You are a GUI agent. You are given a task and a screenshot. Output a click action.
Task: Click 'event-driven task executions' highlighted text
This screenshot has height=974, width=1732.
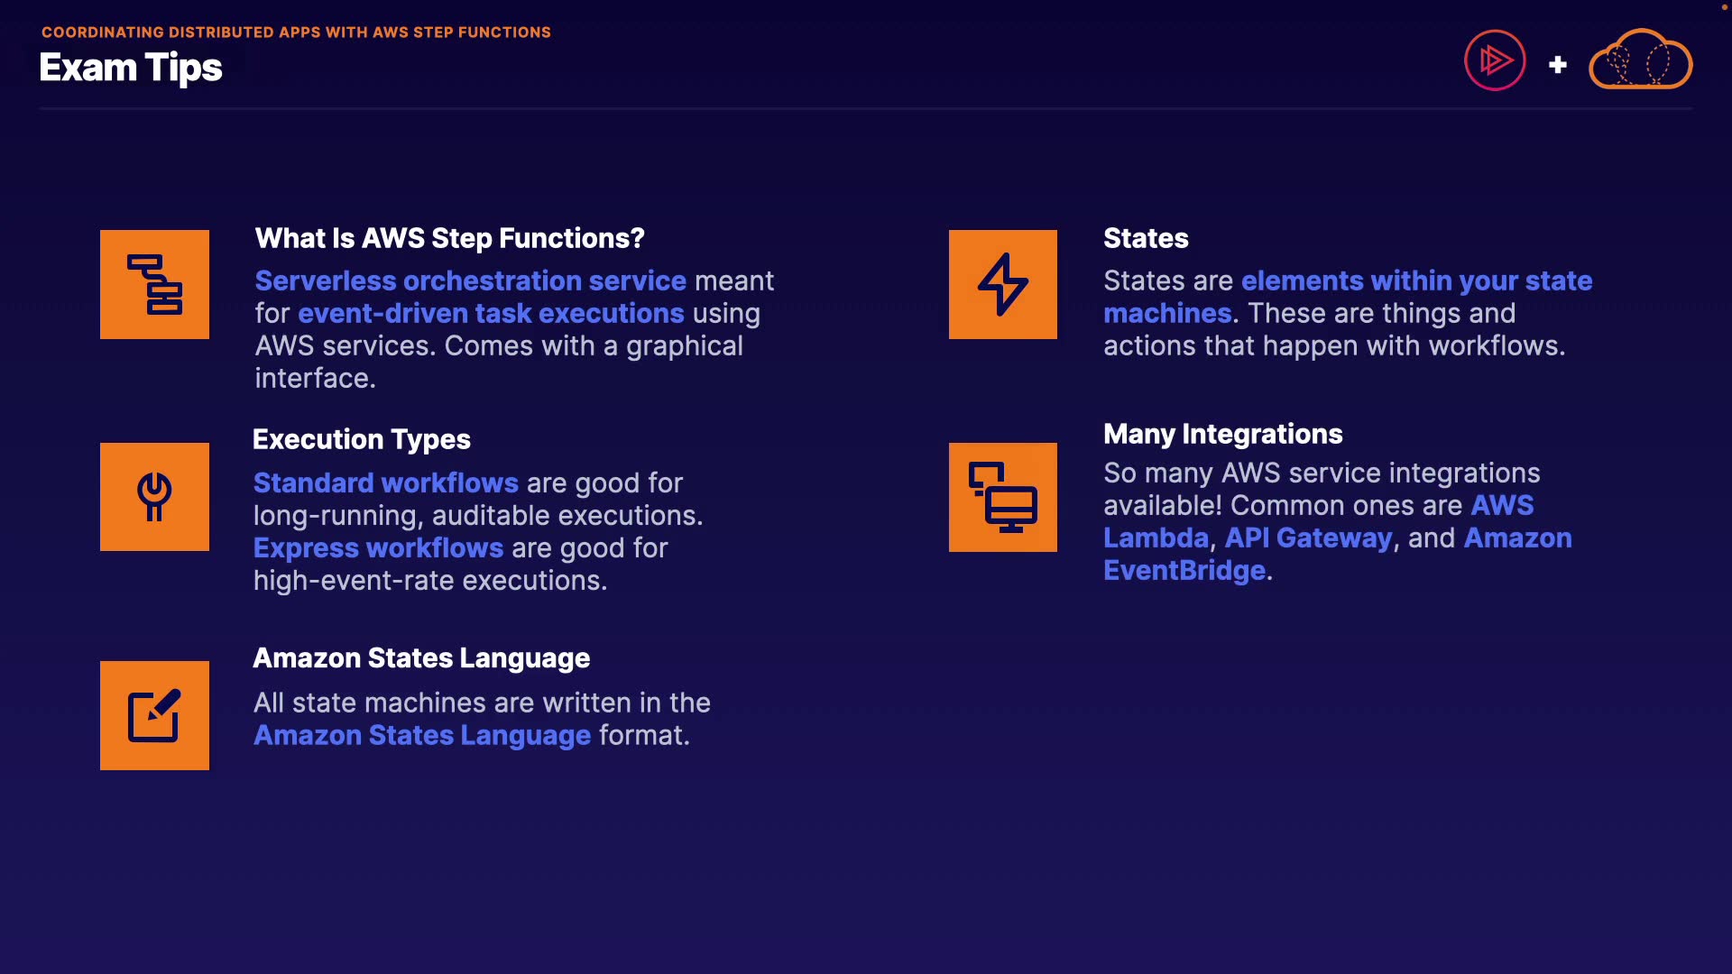click(491, 314)
